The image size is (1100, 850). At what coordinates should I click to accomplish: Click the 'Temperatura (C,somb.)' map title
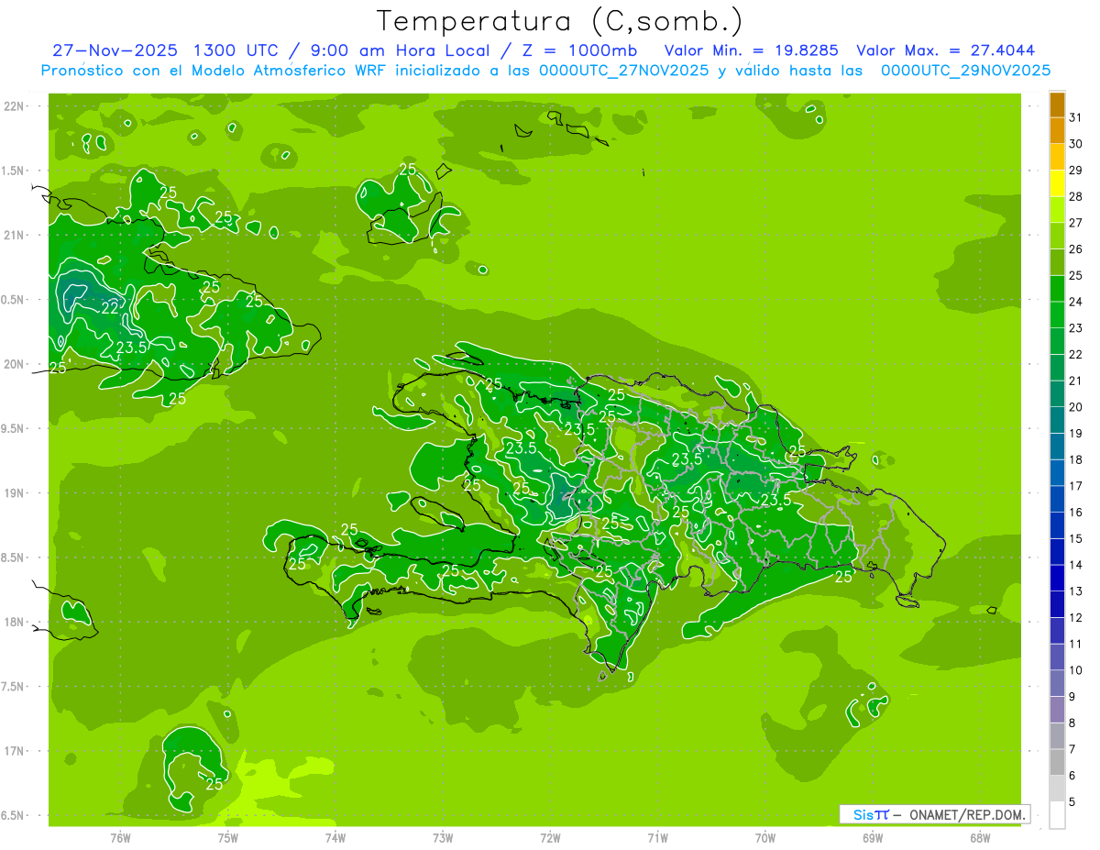point(559,20)
